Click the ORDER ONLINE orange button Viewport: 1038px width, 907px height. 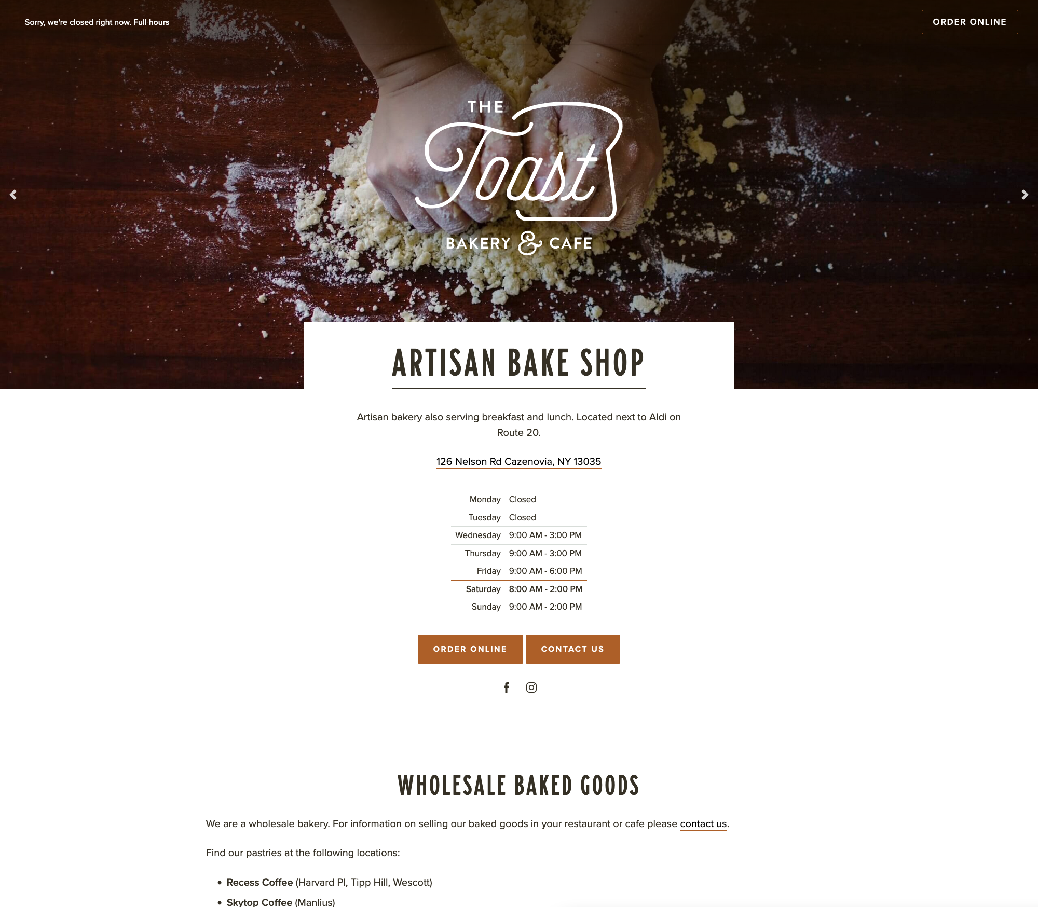coord(469,649)
